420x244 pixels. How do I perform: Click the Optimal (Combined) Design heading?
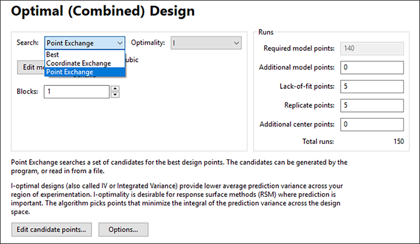(x=103, y=10)
